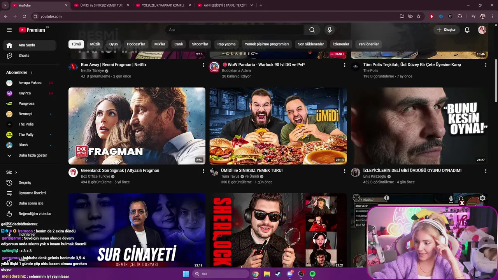Play the ÜMİDİ burger video thumbnail

click(278, 126)
